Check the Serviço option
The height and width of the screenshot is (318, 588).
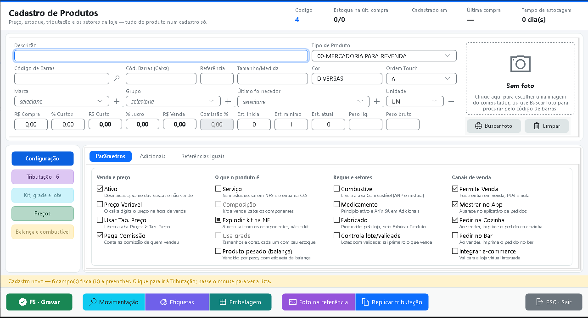[218, 189]
